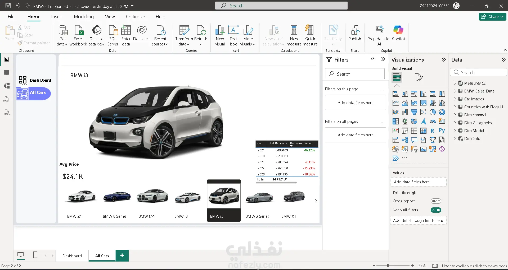Switch to the Modeling ribbon tab
This screenshot has height=270, width=508.
84,17
